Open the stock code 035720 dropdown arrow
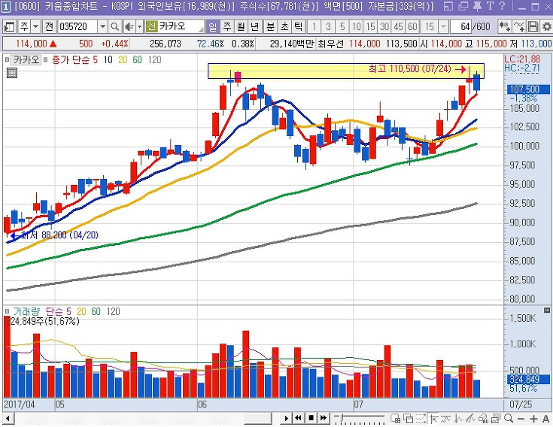The image size is (553, 427). tap(102, 26)
